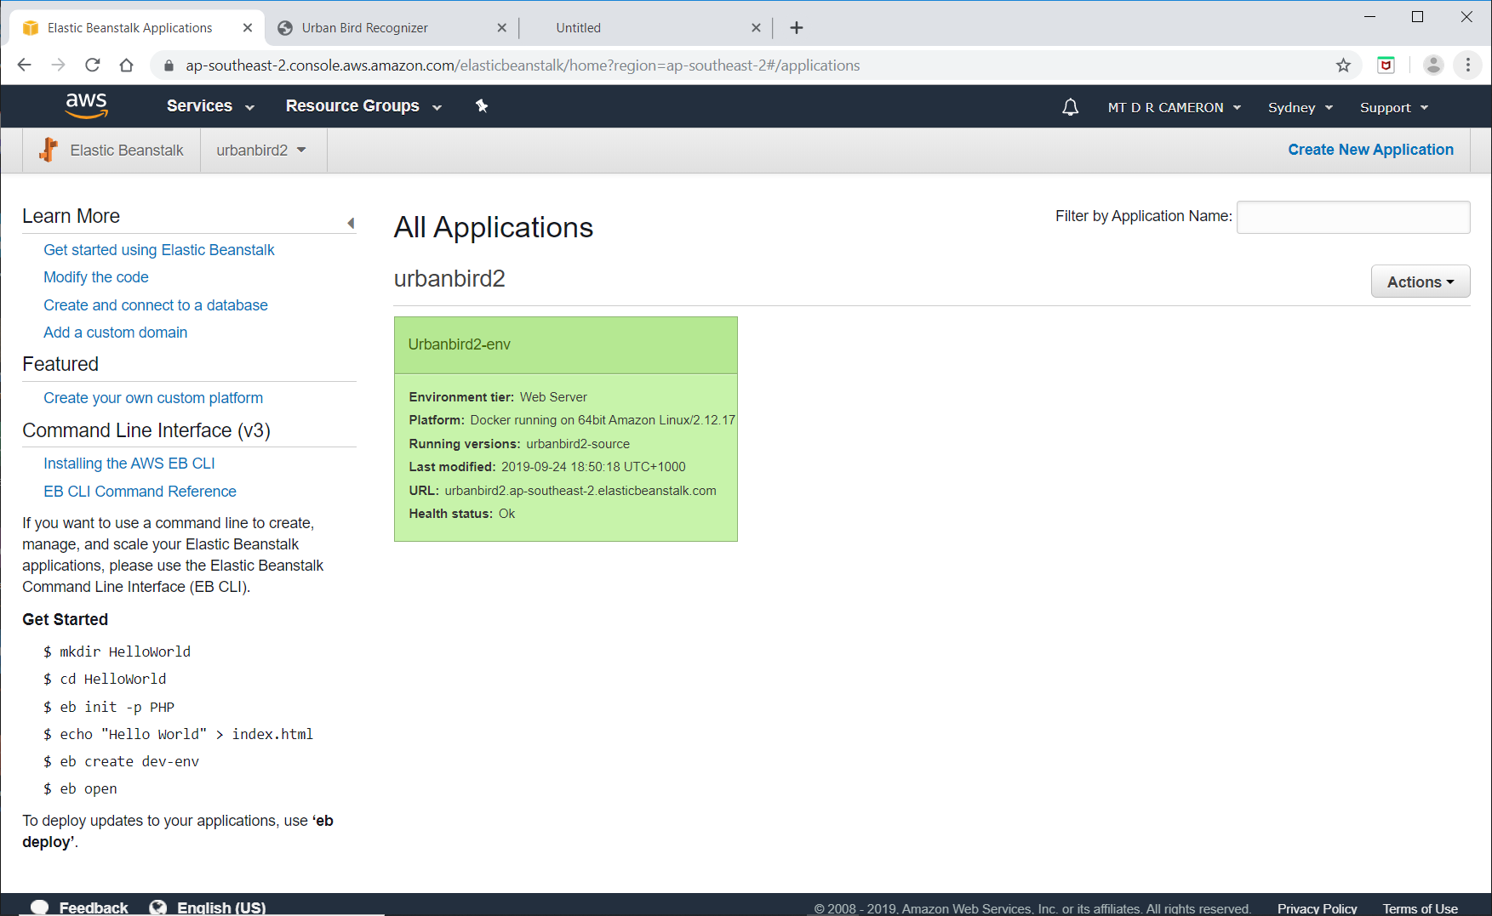Image resolution: width=1492 pixels, height=916 pixels.
Task: Click 'urbanbird2-source' running version text
Action: coord(578,444)
